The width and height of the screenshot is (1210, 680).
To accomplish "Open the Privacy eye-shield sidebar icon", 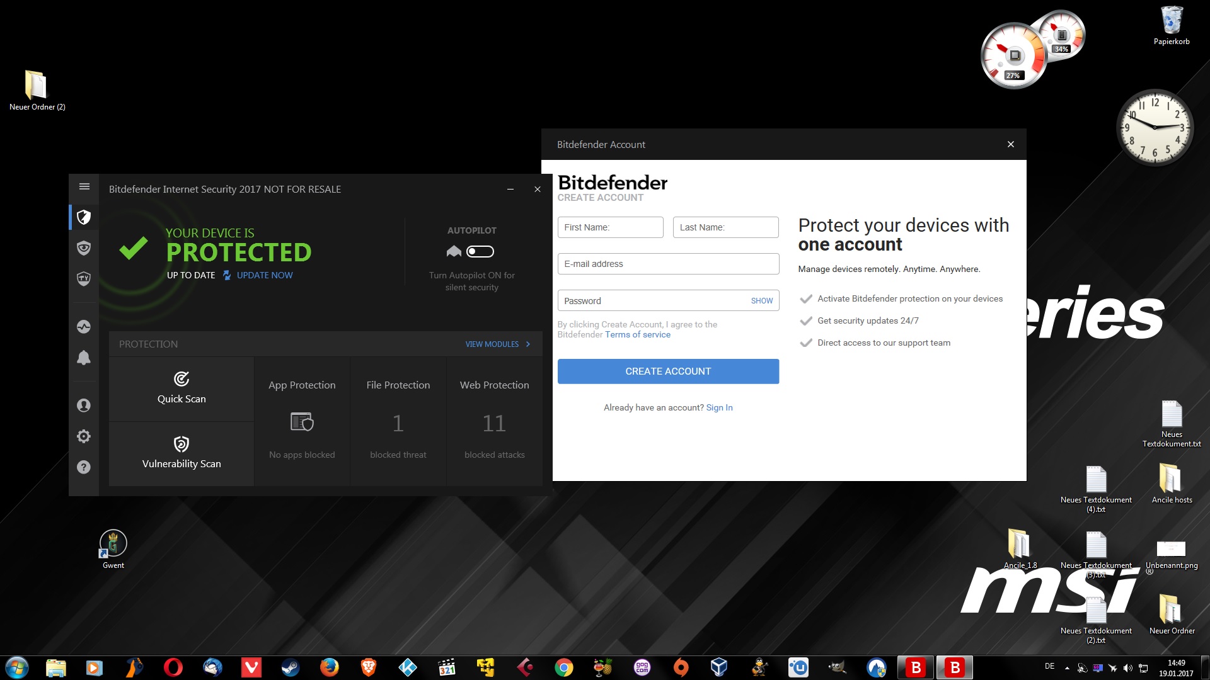I will click(84, 248).
